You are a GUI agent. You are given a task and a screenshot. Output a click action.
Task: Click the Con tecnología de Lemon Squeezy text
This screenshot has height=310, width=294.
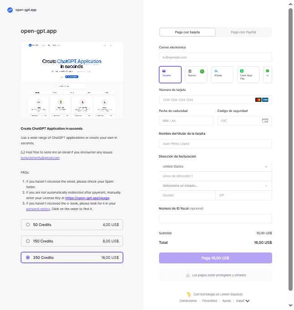218,294
